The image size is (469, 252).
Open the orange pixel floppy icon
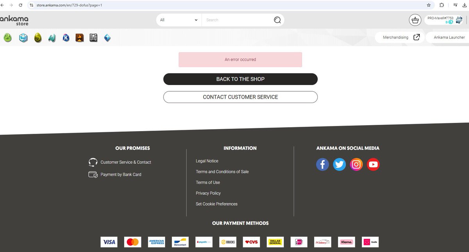click(80, 38)
